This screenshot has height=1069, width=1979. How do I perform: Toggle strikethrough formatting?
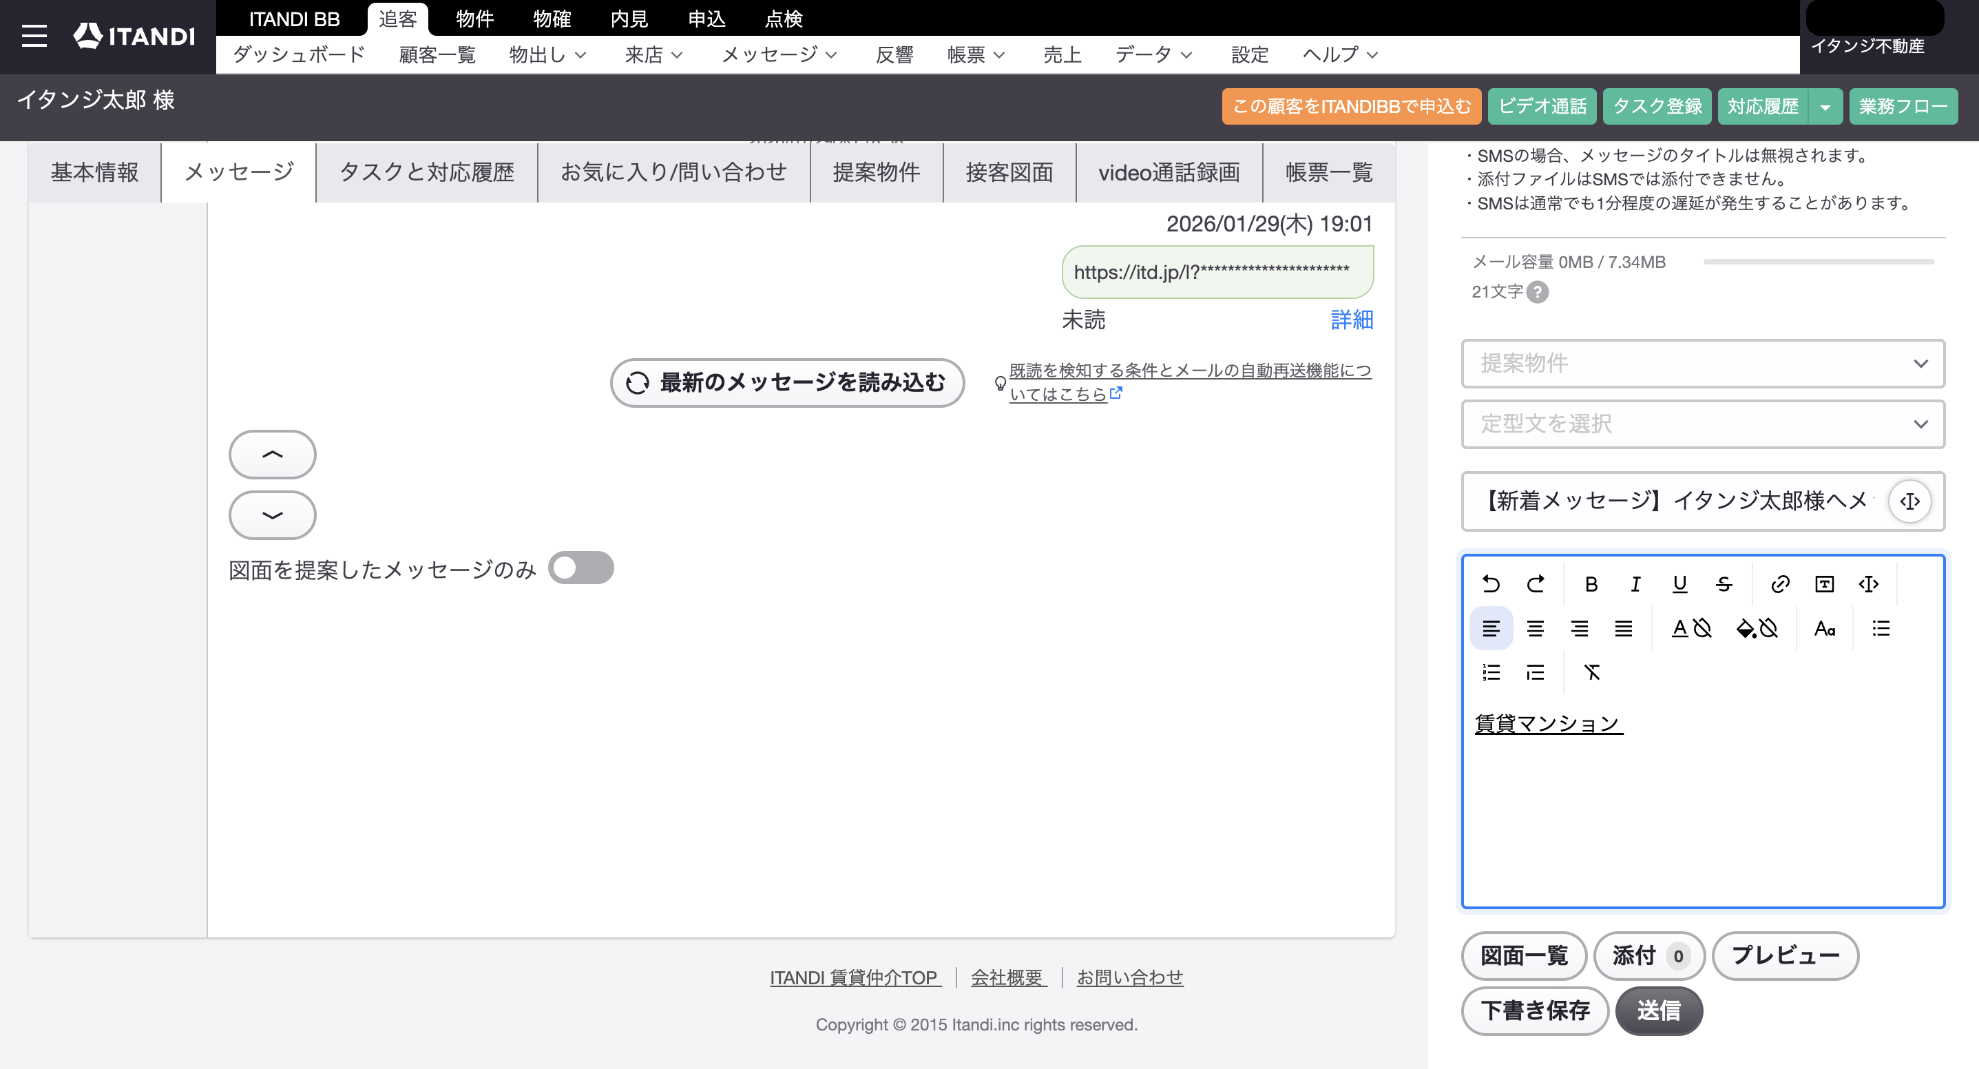click(x=1724, y=584)
